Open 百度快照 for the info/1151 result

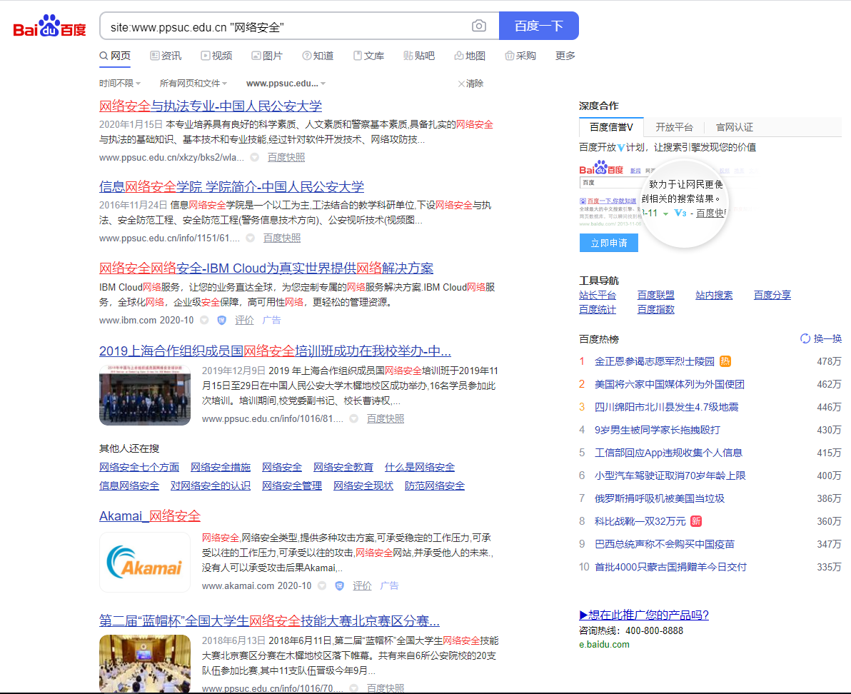[282, 238]
